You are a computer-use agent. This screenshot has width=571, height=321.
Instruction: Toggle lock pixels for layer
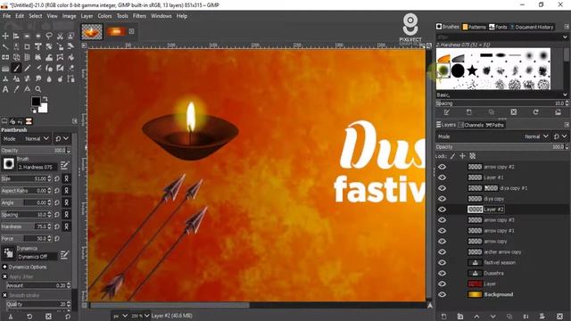[x=452, y=156]
